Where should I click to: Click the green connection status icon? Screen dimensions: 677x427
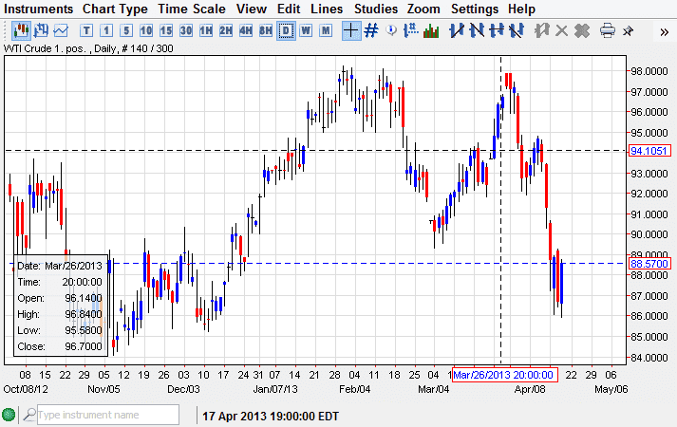[x=9, y=415]
